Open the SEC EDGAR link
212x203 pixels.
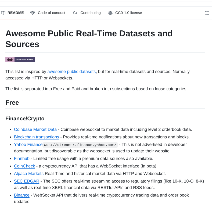coord(27,181)
